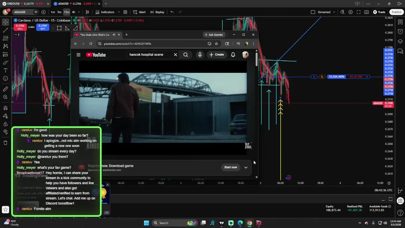Switch chart to 1m interval
The height and width of the screenshot is (228, 405).
[53, 12]
